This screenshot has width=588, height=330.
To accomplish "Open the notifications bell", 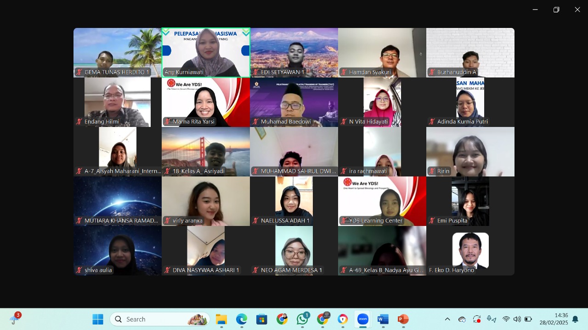I will click(575, 319).
